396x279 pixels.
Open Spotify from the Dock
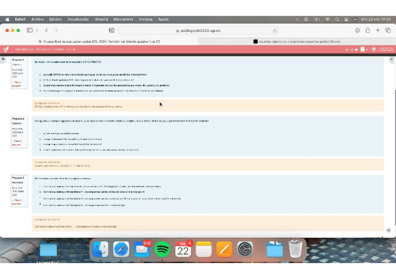(x=162, y=249)
